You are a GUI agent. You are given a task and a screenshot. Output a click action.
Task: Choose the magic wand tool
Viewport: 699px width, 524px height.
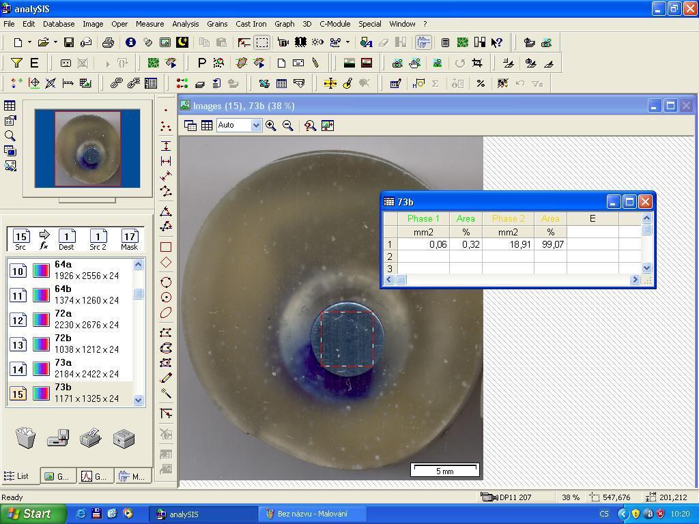[166, 394]
